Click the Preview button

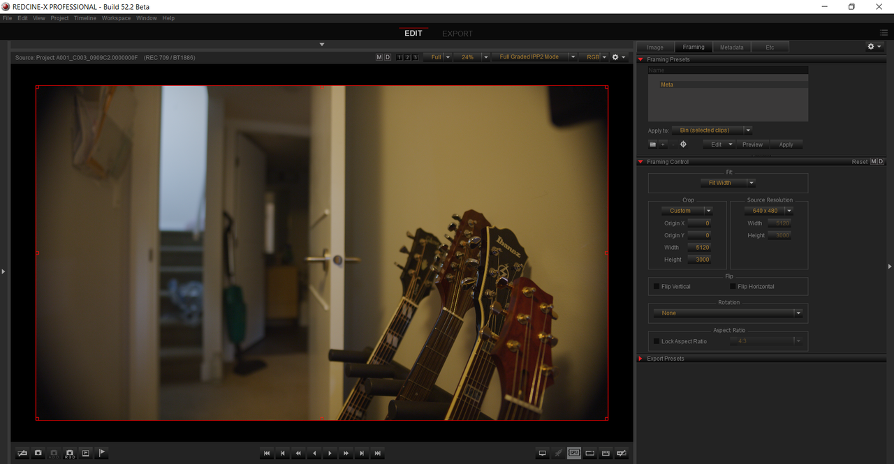pos(752,144)
